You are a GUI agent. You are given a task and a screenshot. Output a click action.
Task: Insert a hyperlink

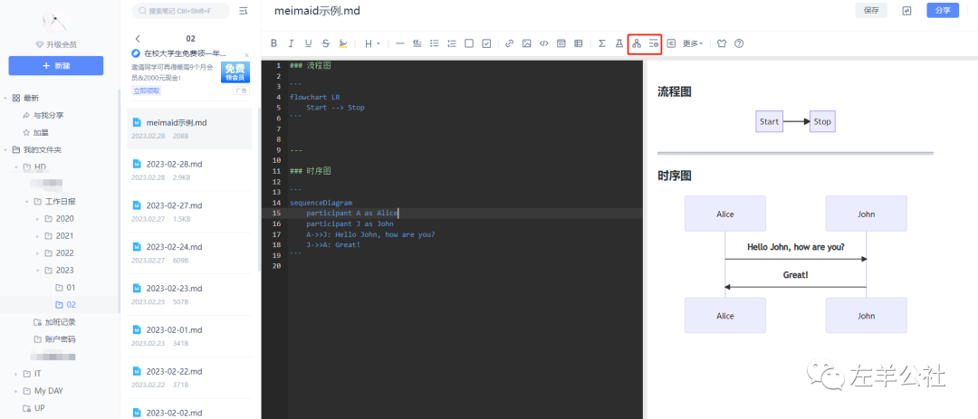tap(510, 43)
